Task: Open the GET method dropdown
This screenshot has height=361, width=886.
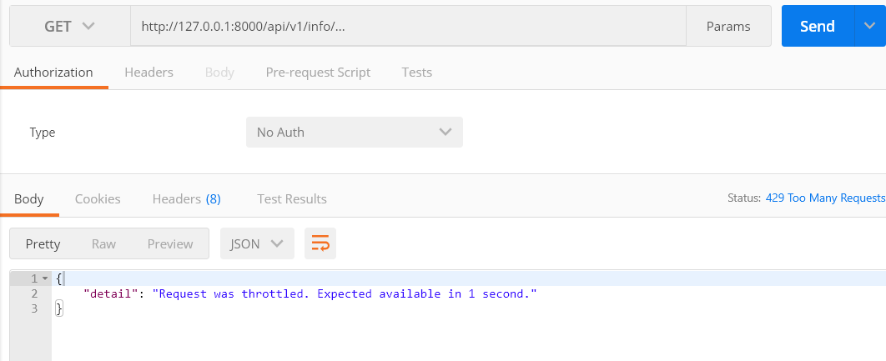Action: point(70,27)
